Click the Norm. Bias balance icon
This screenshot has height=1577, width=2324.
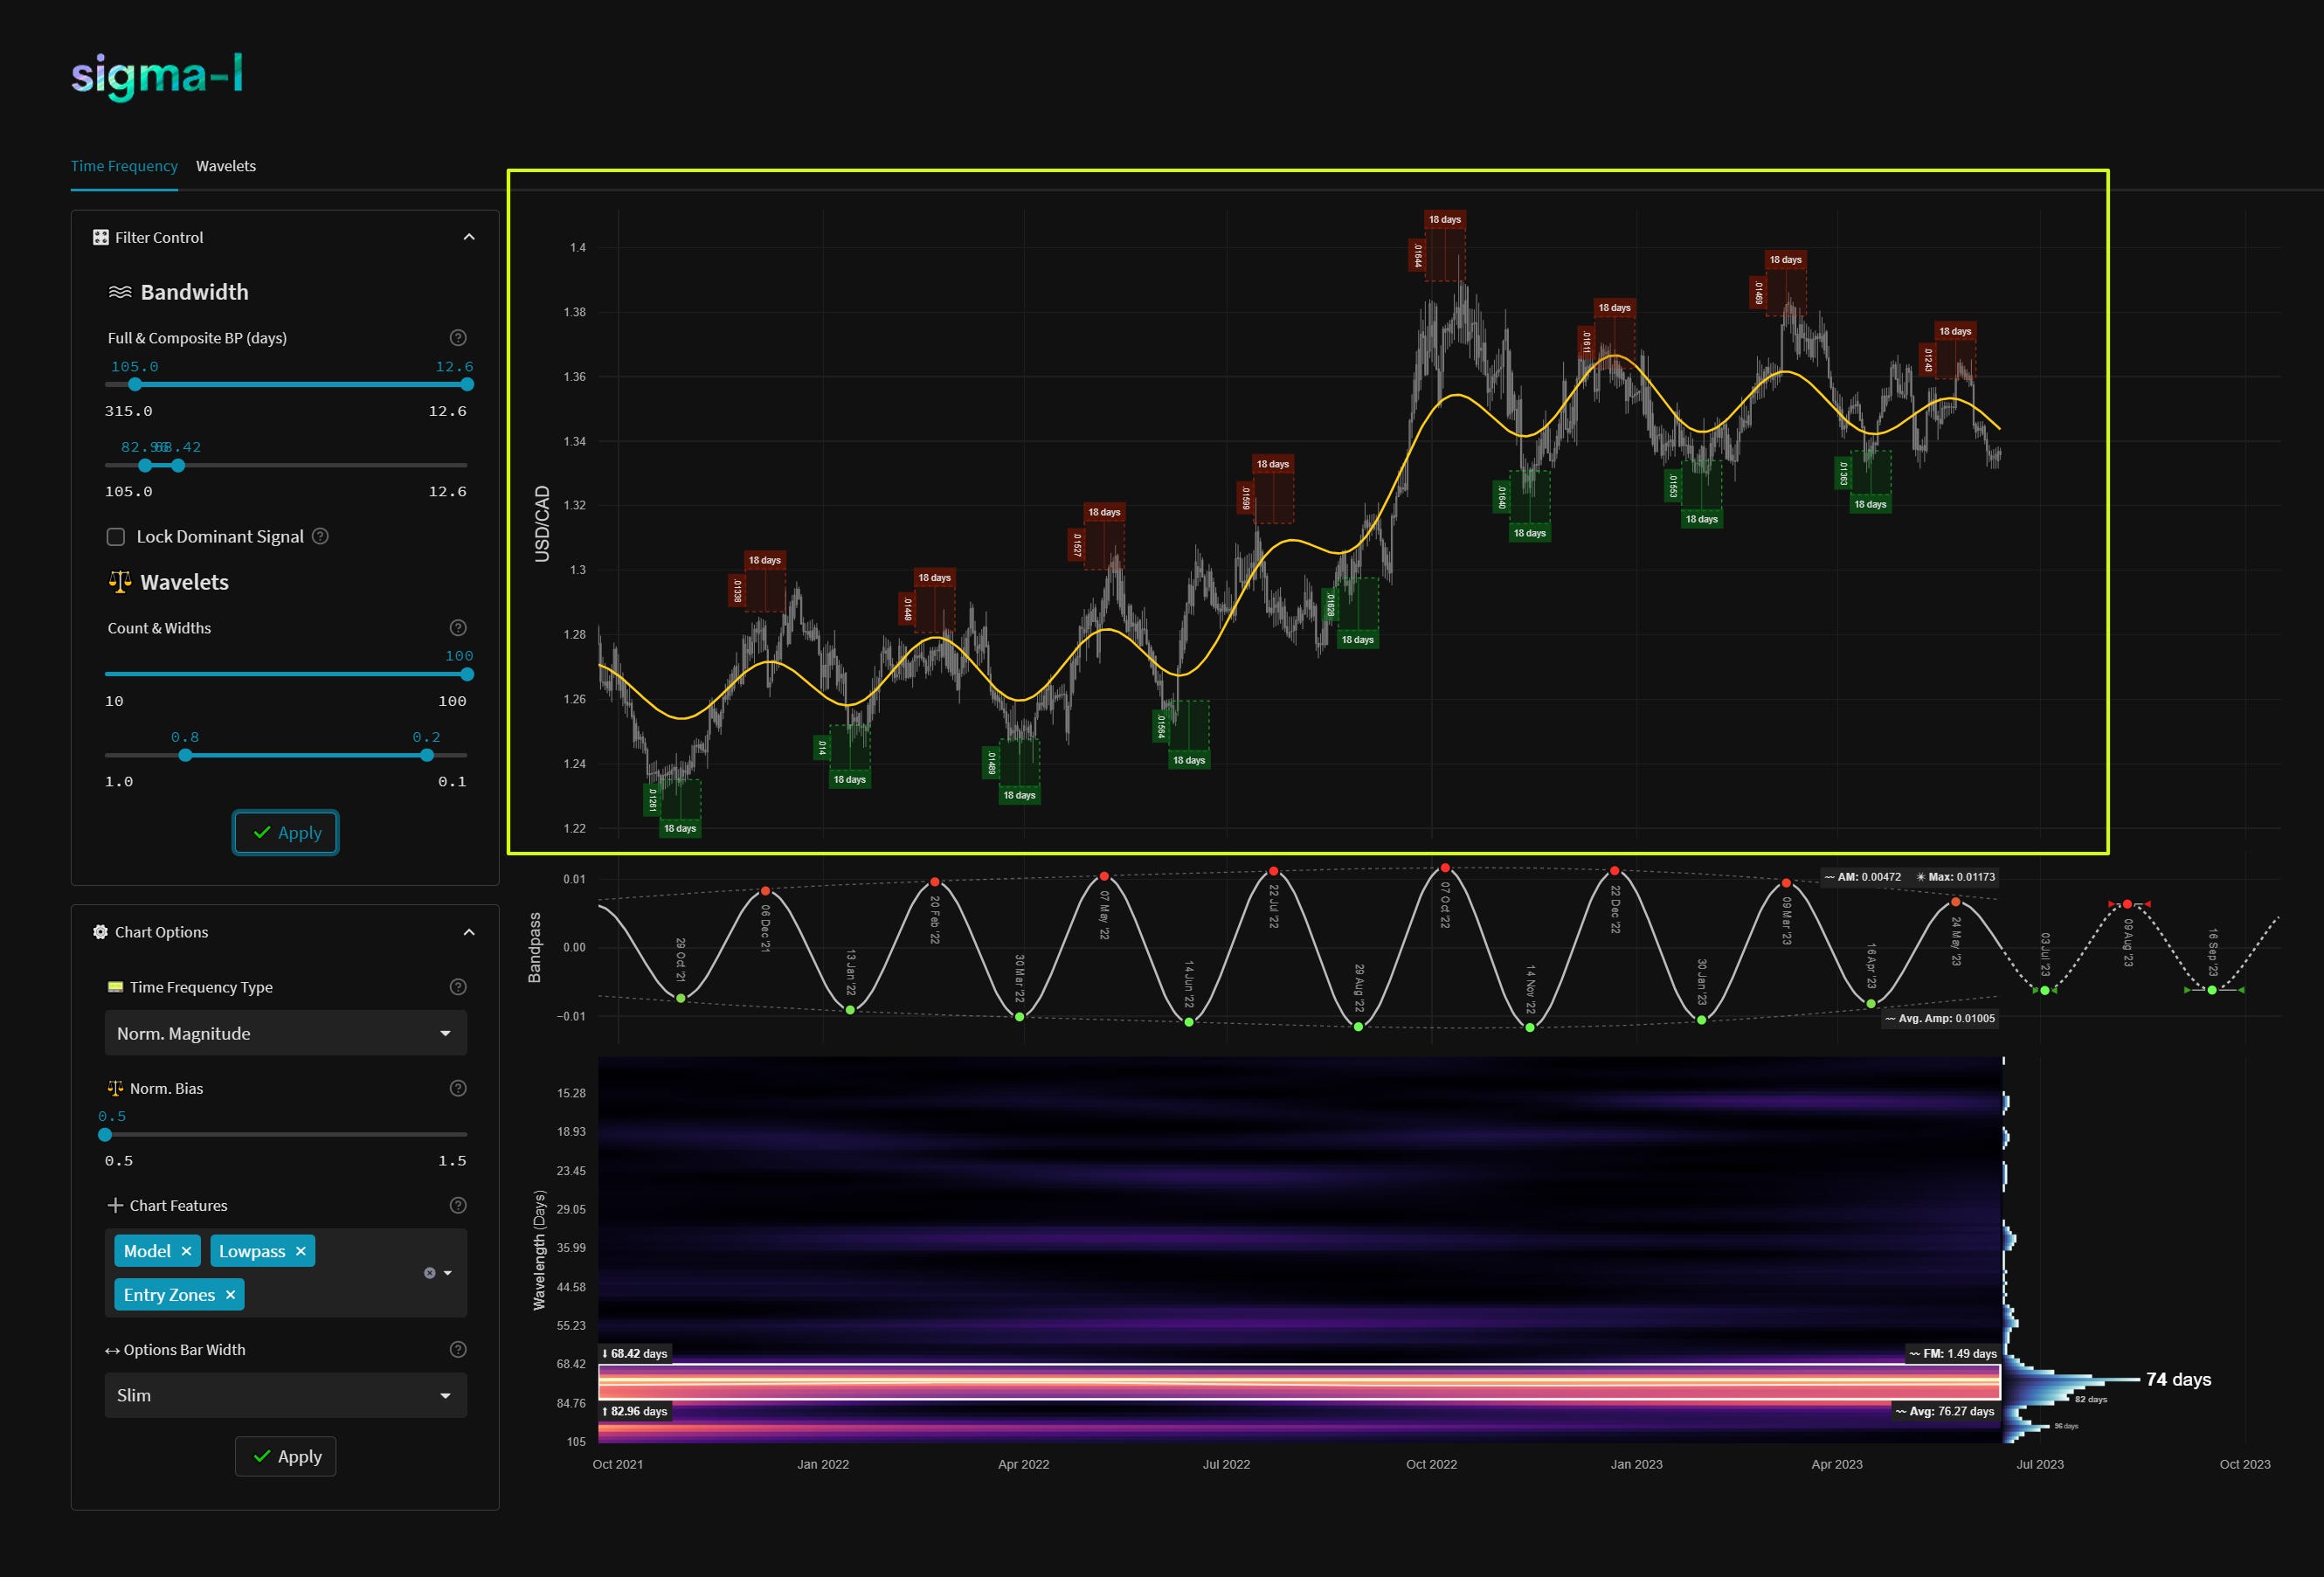[115, 1088]
